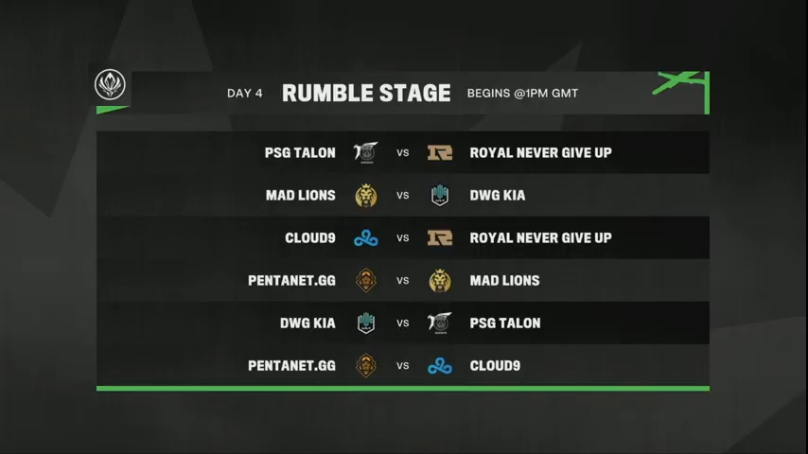Click the Rumble Stage title

[x=366, y=93]
